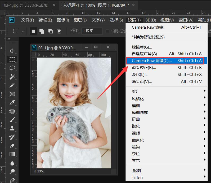Choose Camera Raw 滤镜(C)... highlighted item
The height and width of the screenshot is (183, 211).
point(167,60)
